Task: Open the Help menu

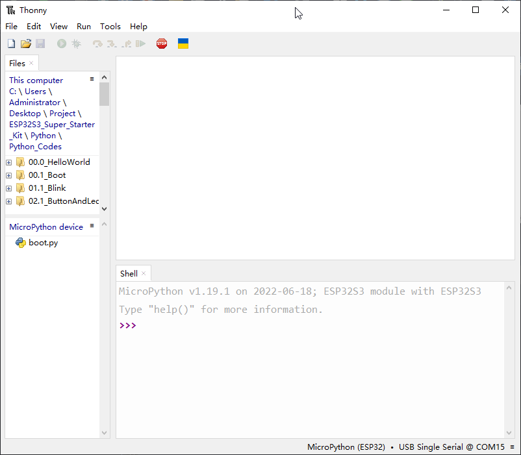Action: [138, 27]
